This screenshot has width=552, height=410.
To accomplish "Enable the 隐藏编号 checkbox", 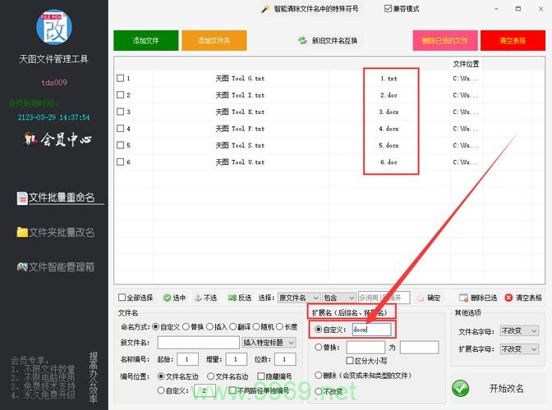I will coord(261,376).
